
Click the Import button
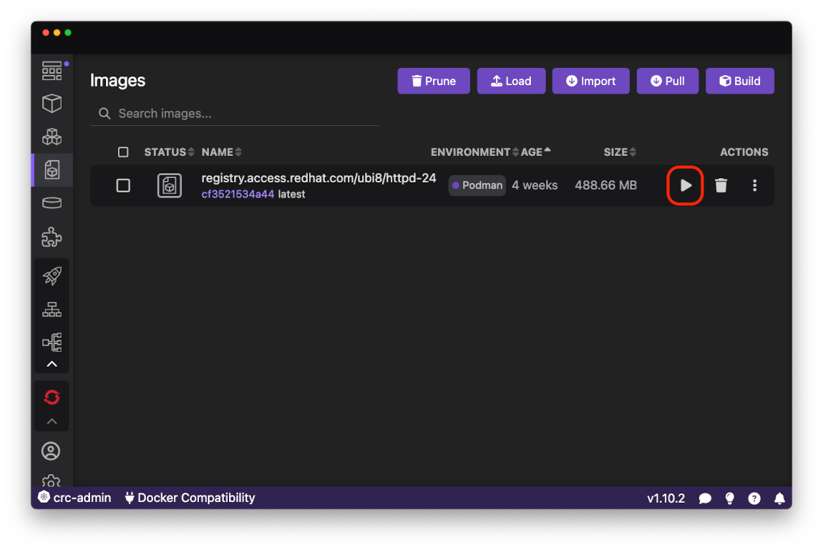pyautogui.click(x=590, y=81)
